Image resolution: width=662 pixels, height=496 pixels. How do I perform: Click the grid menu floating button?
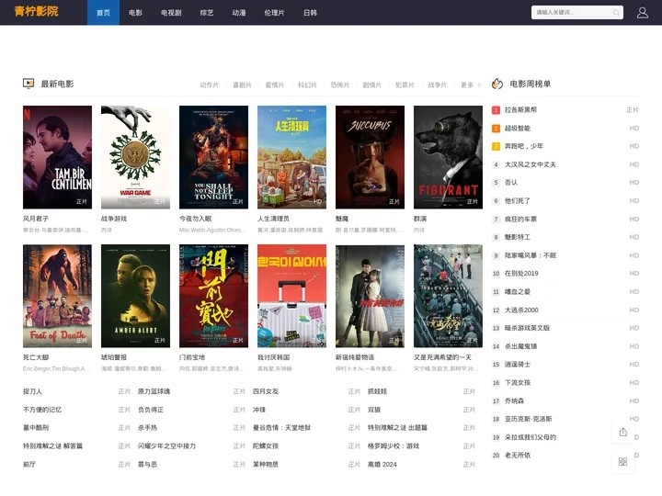622,462
